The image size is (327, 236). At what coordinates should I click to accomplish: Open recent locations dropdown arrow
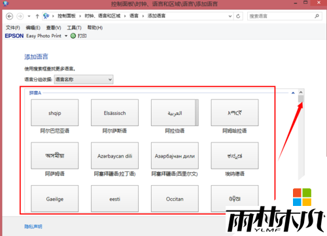coord(29,16)
